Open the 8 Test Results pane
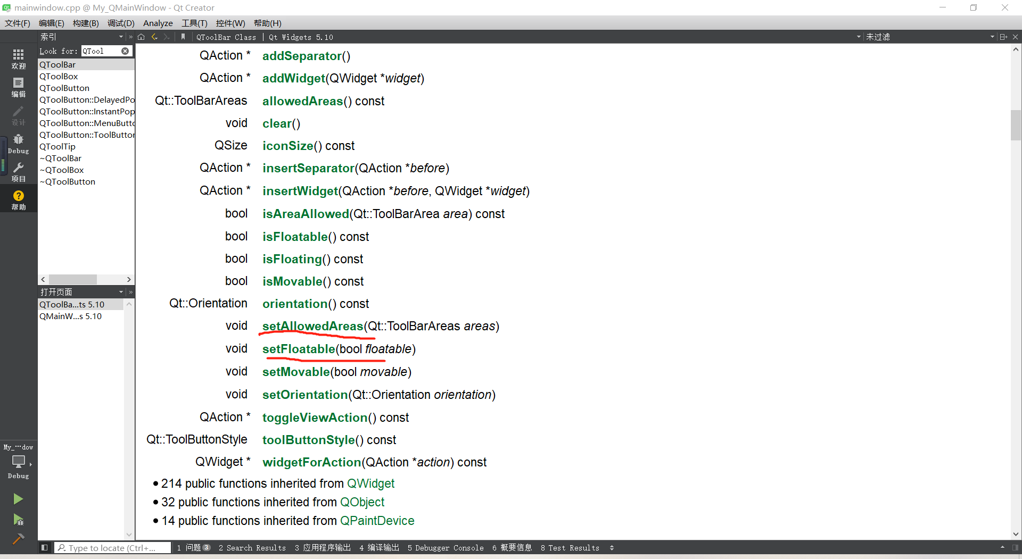 pos(570,547)
